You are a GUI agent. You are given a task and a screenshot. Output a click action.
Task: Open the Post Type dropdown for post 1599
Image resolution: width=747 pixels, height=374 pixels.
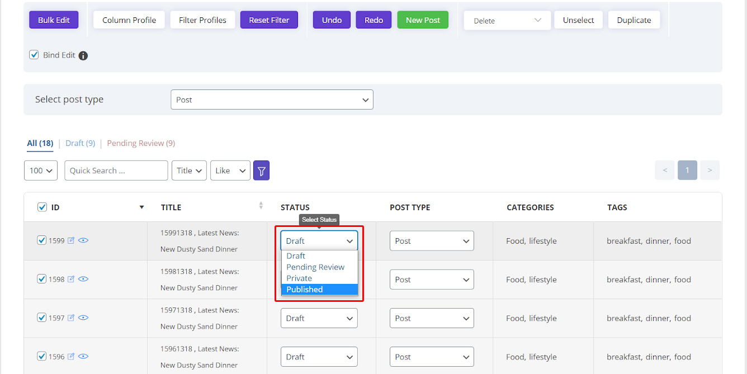tap(432, 241)
